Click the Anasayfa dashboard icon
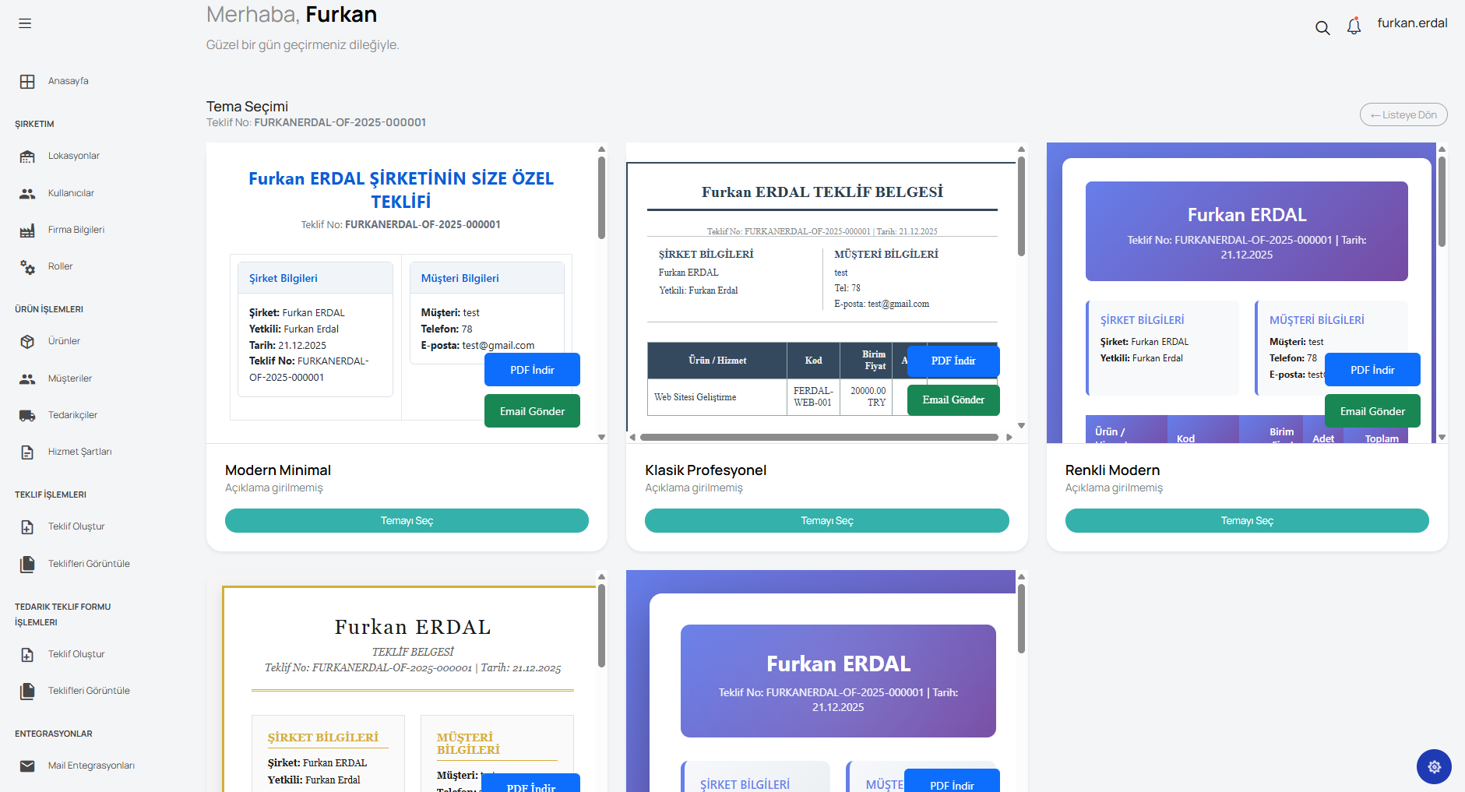 point(27,82)
